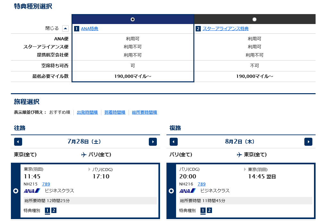
Task: Click award type badge 1 on NH216 flight
Action: point(203,210)
